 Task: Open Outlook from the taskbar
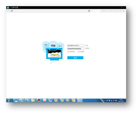74,101
